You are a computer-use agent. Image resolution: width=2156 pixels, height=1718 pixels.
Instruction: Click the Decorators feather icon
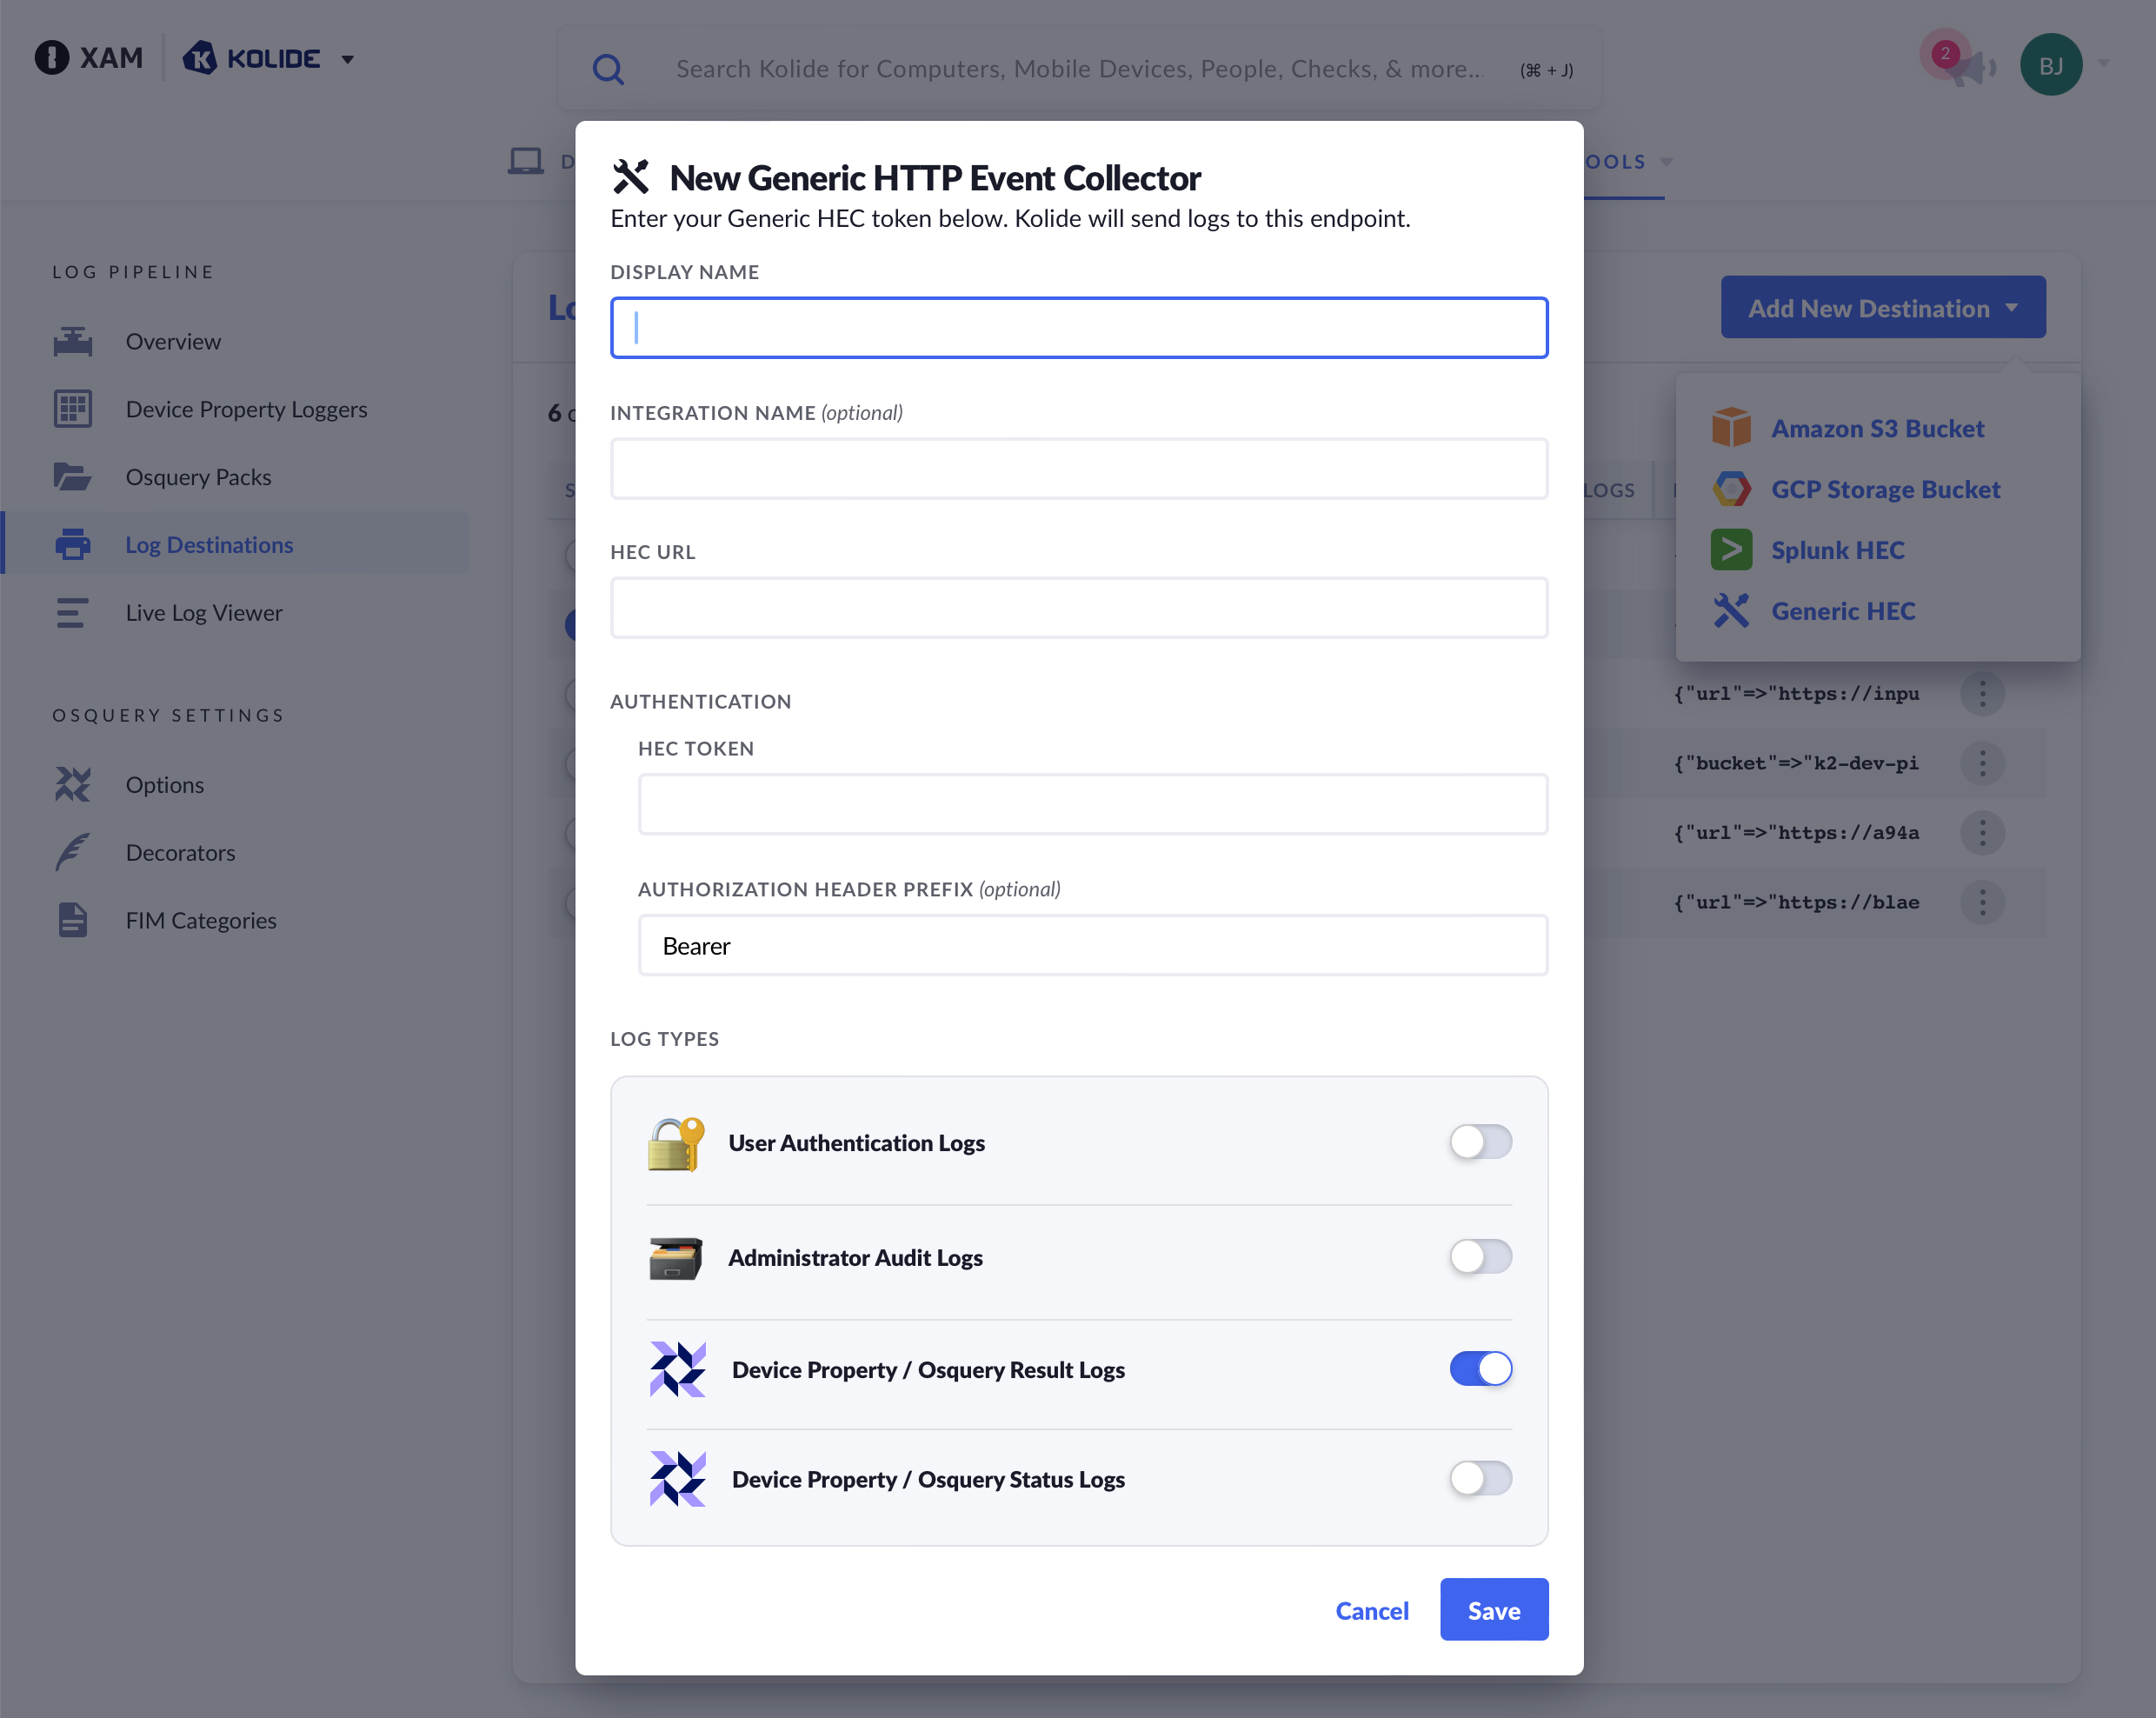pyautogui.click(x=72, y=853)
